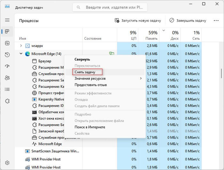This screenshot has width=224, height=170.
Task: Click the wsappx process gear icon
Action: tap(27, 46)
